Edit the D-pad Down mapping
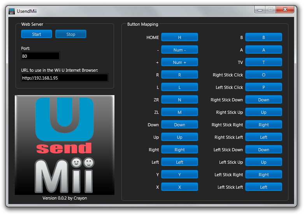The height and width of the screenshot is (214, 304). click(179, 125)
